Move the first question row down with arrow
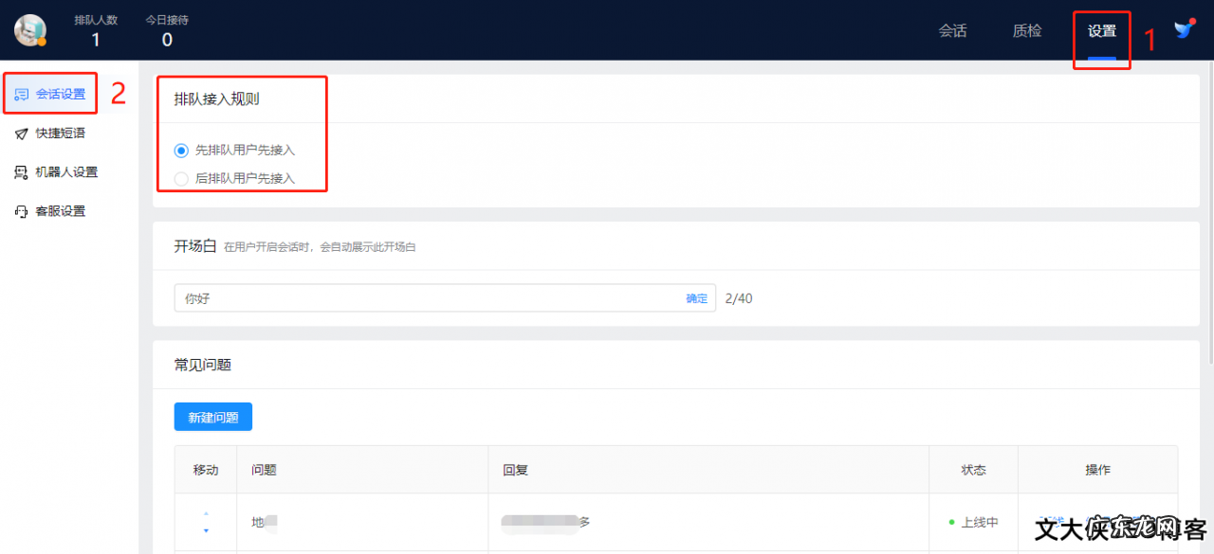Image resolution: width=1214 pixels, height=554 pixels. (206, 530)
